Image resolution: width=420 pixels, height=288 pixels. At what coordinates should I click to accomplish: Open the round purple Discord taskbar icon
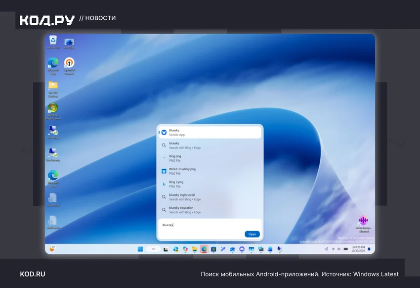click(242, 249)
